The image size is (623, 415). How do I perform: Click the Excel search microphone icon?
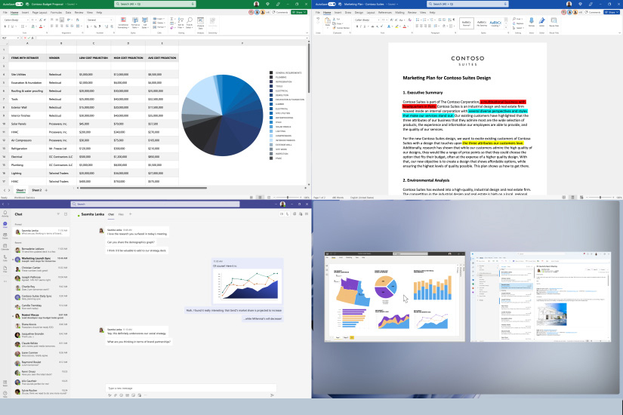[x=193, y=4]
